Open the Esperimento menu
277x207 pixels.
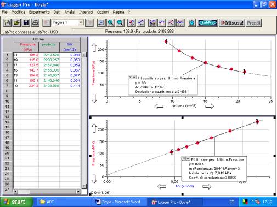[x=39, y=12]
